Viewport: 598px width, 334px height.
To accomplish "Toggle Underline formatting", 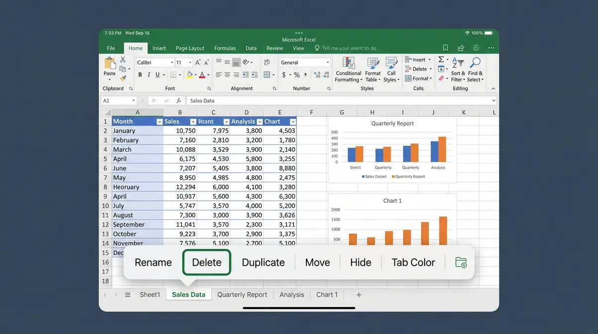I will (157, 75).
